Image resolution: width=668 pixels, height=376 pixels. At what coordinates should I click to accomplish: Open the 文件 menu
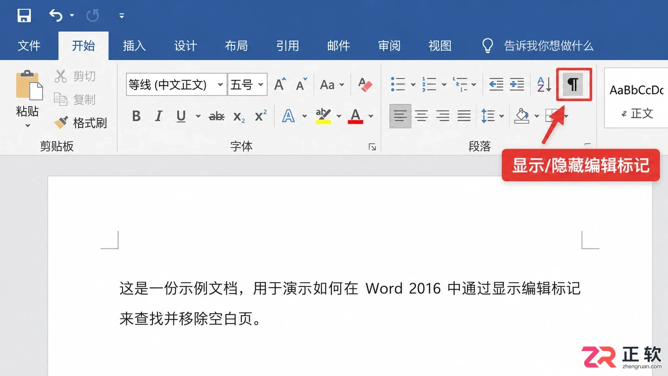click(x=29, y=45)
